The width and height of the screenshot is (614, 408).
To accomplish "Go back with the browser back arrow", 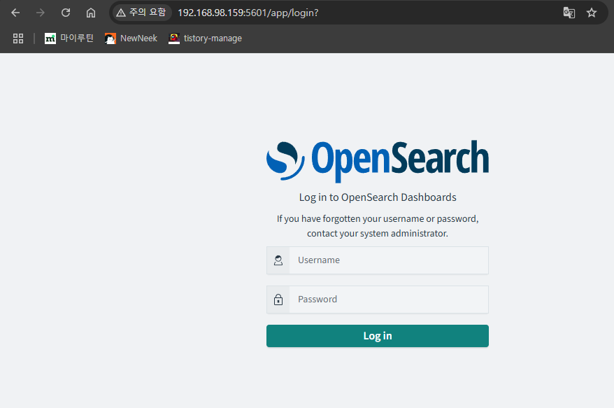I will coord(15,13).
